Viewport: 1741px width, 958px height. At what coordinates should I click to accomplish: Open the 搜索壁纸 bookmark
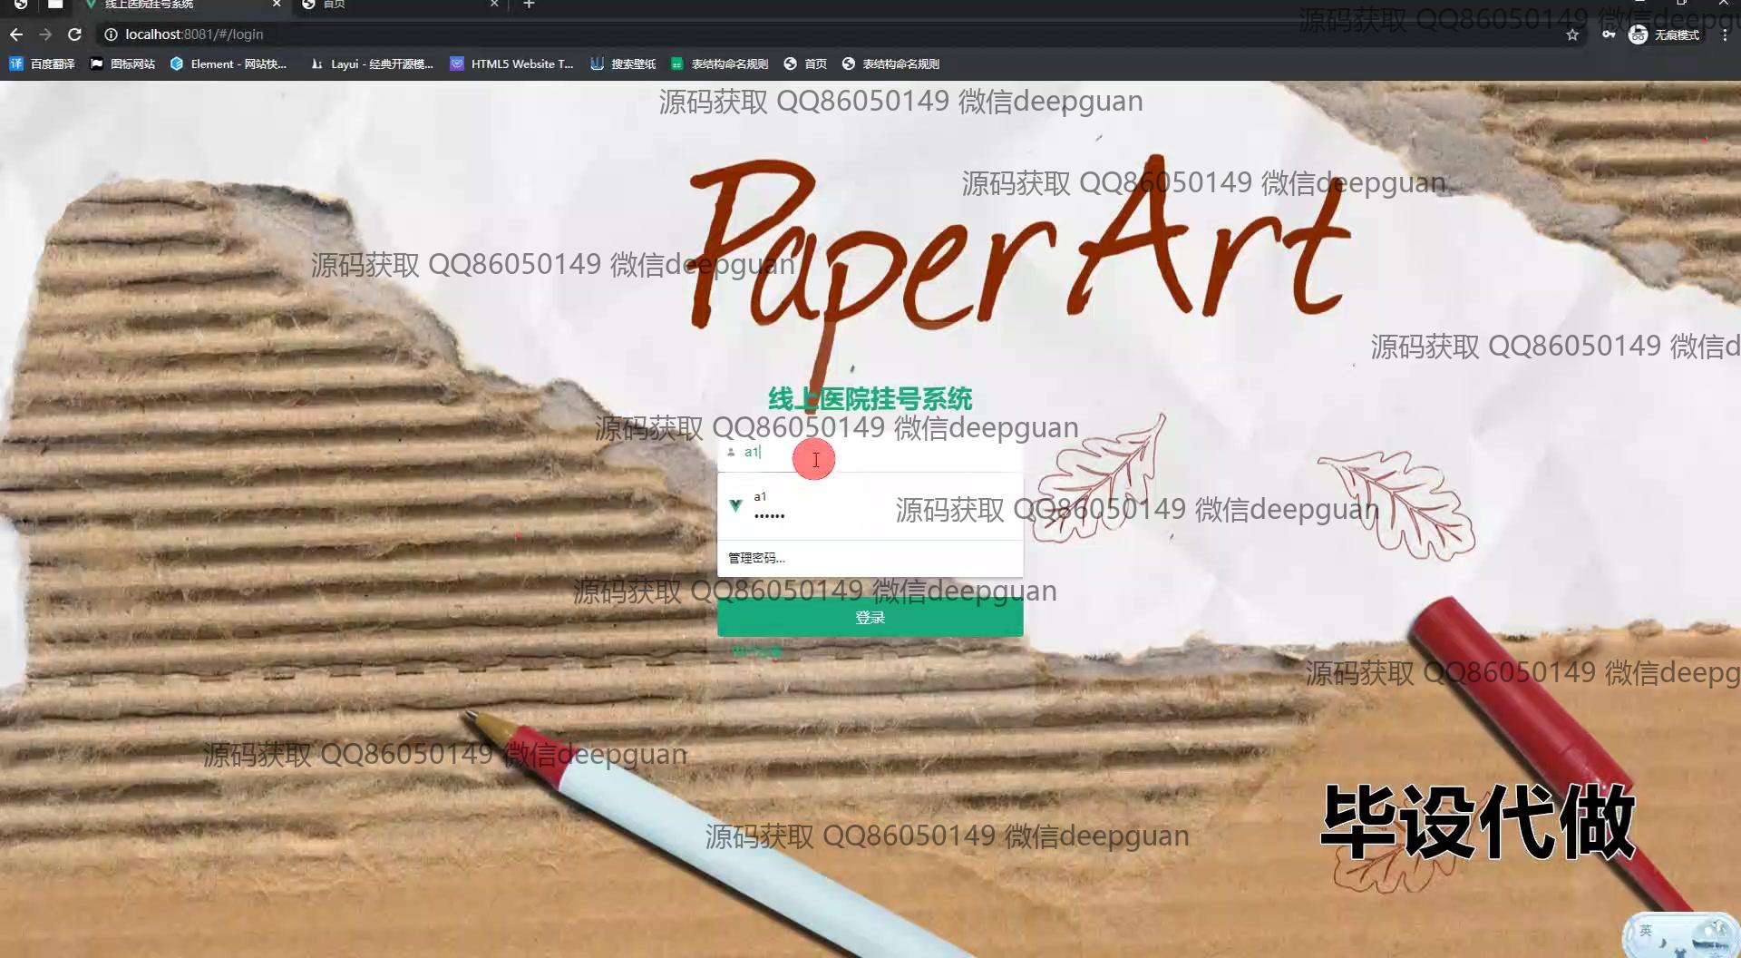tap(623, 64)
